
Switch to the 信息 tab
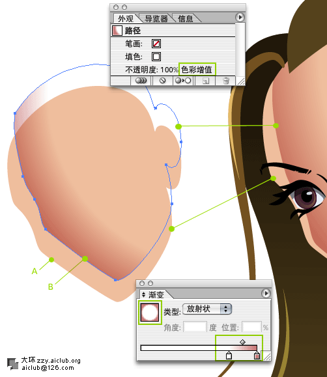pos(185,18)
